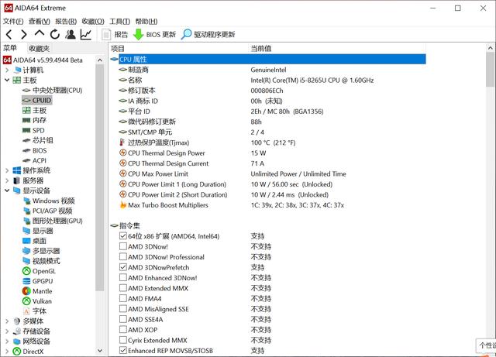
Task: Toggle the AMD FMA4 checkbox
Action: 123,298
